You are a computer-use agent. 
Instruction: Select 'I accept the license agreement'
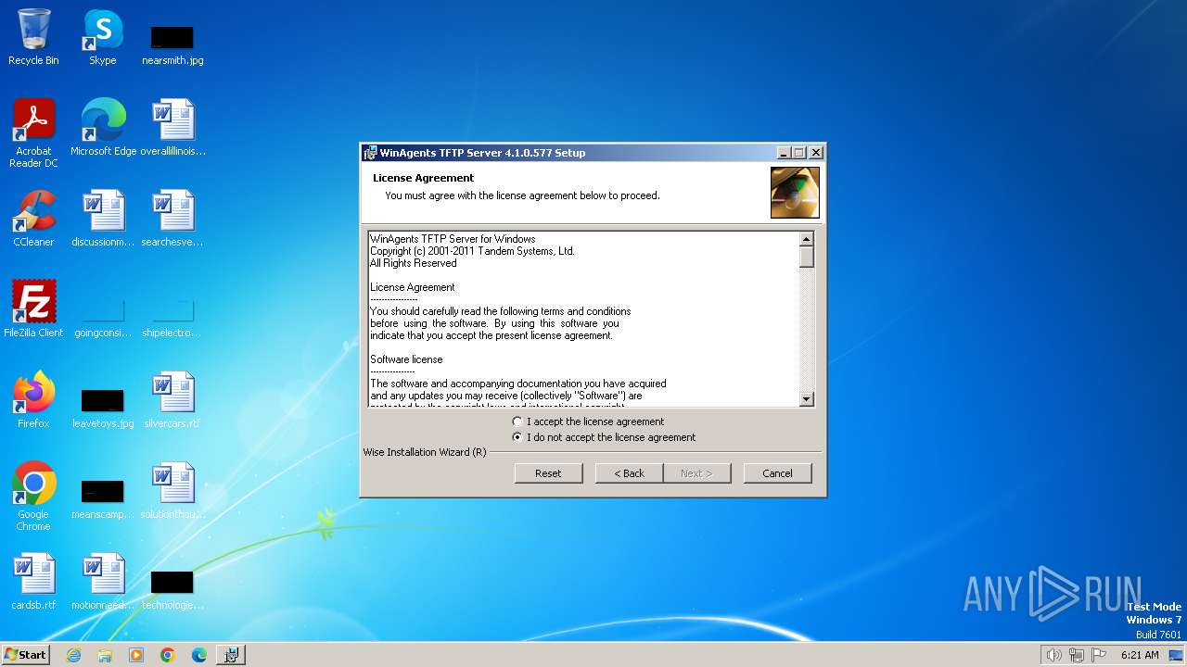point(588,422)
